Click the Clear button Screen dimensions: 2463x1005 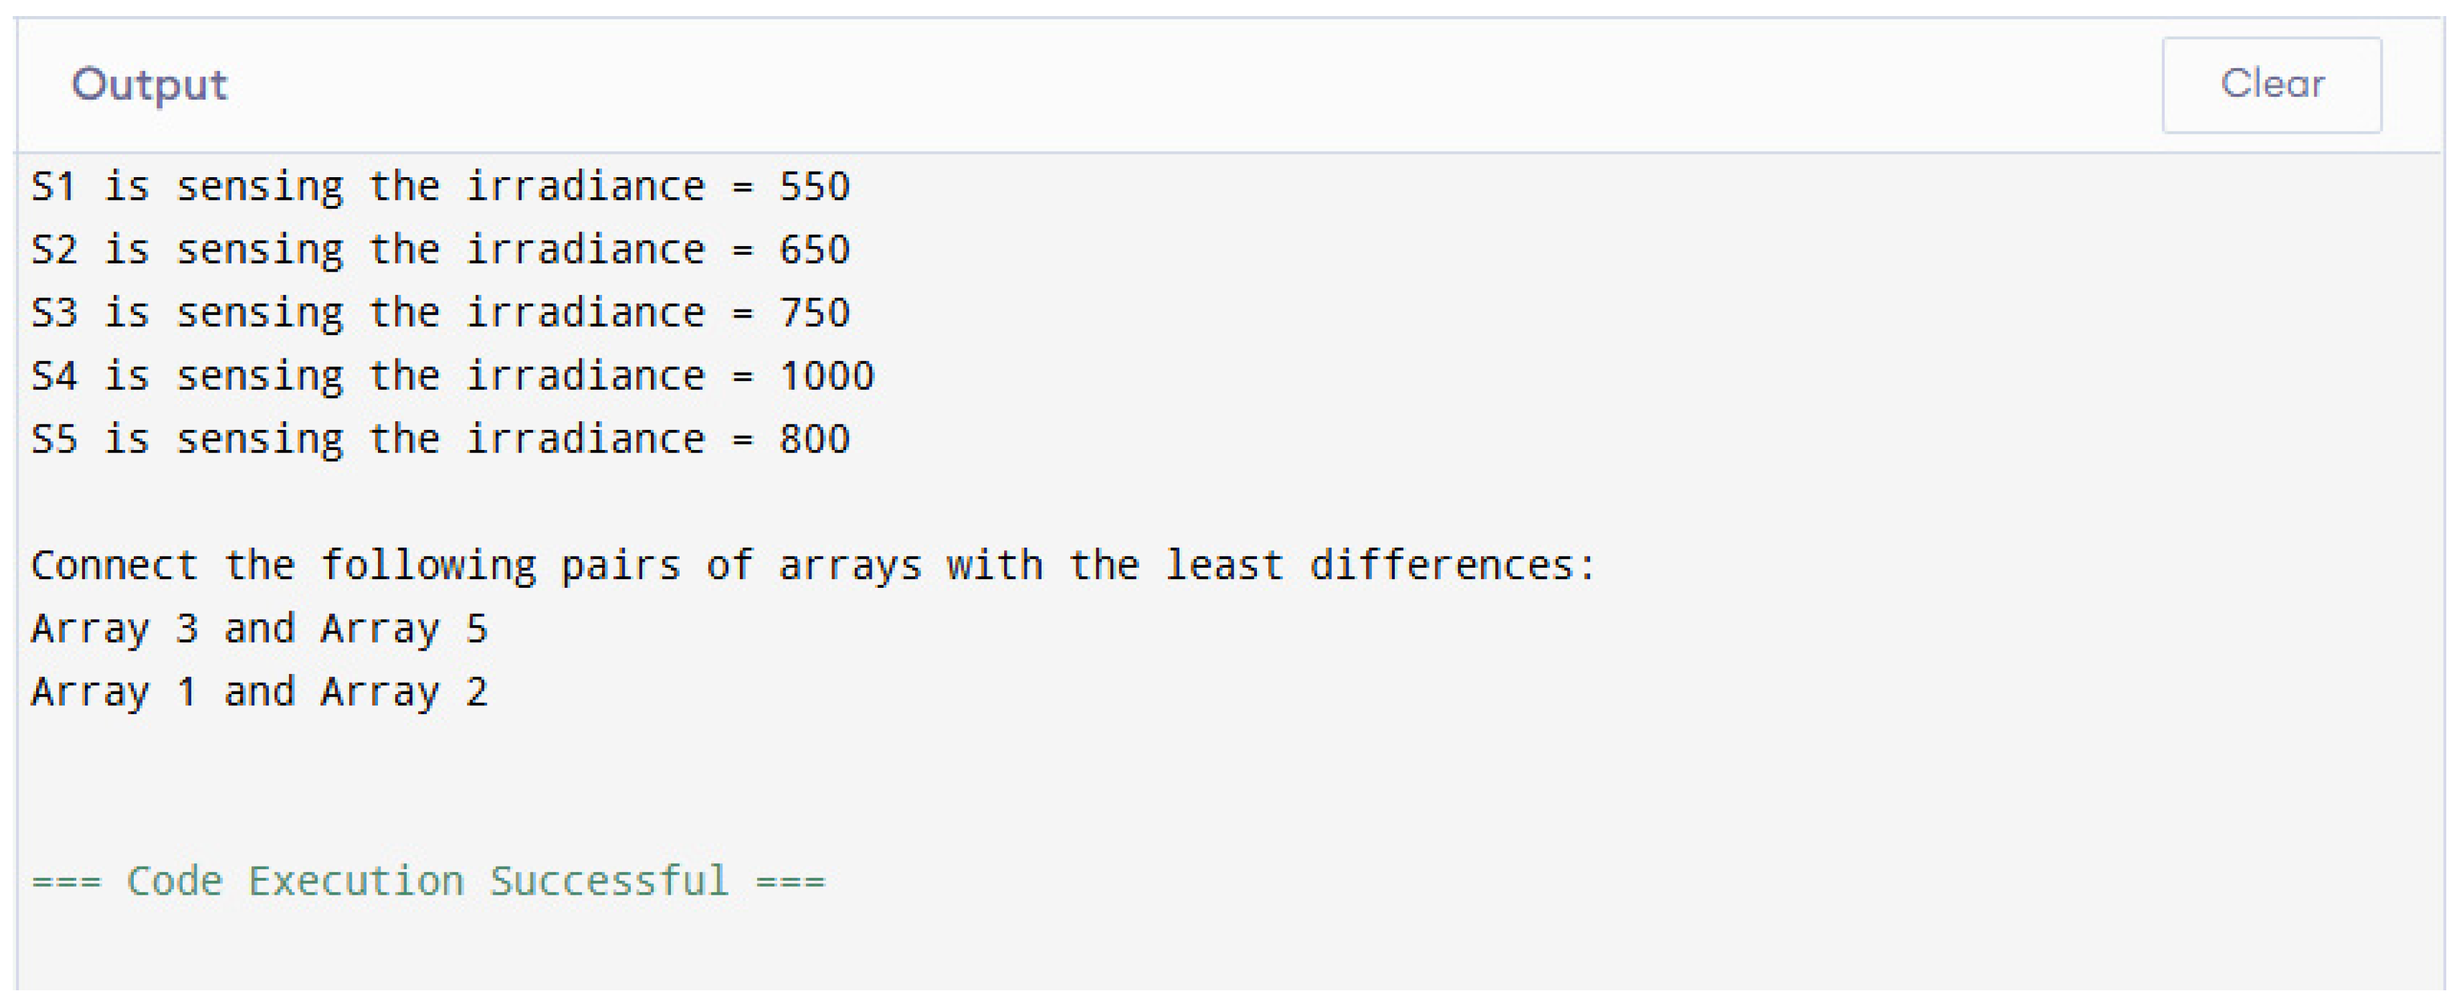point(2271,85)
